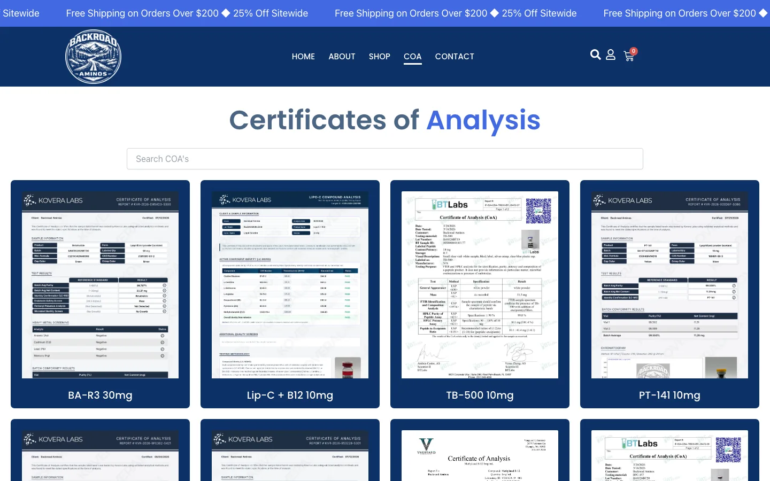The height and width of the screenshot is (481, 770).
Task: Click the TB-500 10mg title link
Action: pyautogui.click(x=480, y=395)
